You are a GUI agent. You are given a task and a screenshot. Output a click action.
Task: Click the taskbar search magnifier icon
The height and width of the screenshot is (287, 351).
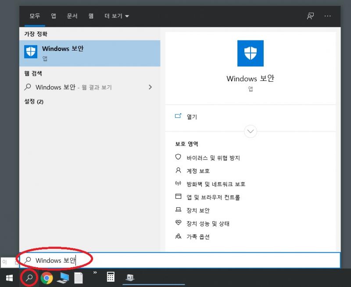point(29,278)
